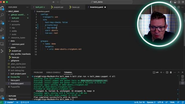Collapse the data folder
This screenshot has width=185, height=104.
click(x=12, y=41)
